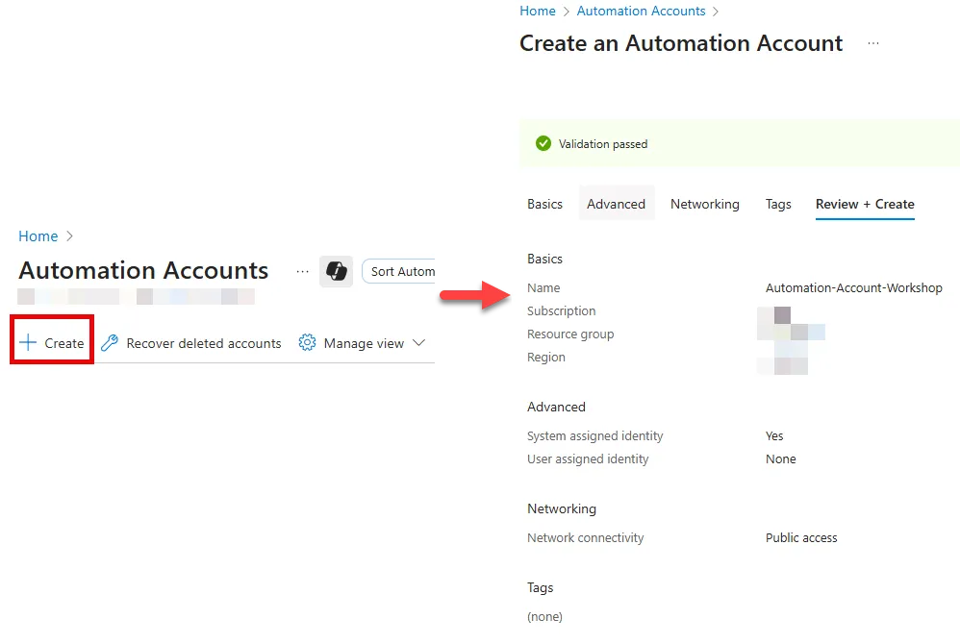960x644 pixels.
Task: Open the Sort Automation combo box
Action: click(x=401, y=271)
